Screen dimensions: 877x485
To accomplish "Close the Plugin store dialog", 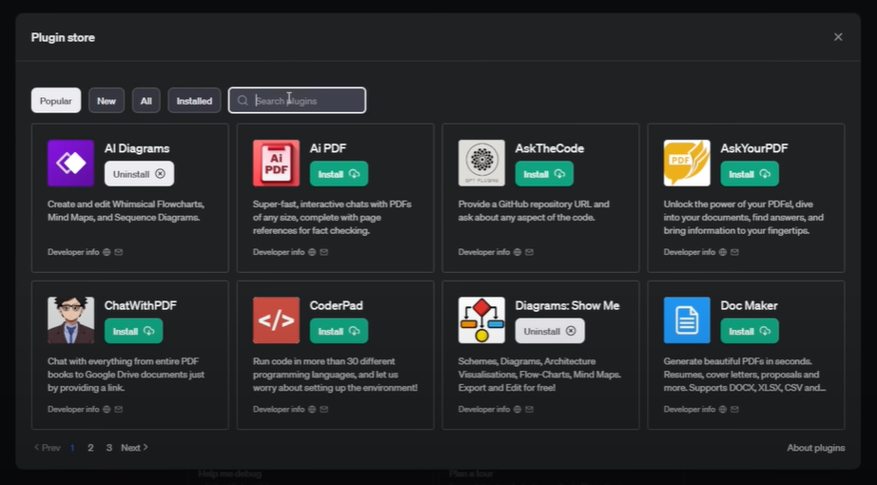I will tap(838, 37).
